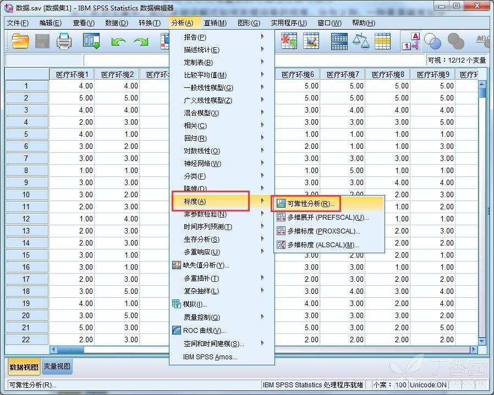Expand the 非参数检验(N) submenu
The width and height of the screenshot is (494, 395).
(x=222, y=214)
